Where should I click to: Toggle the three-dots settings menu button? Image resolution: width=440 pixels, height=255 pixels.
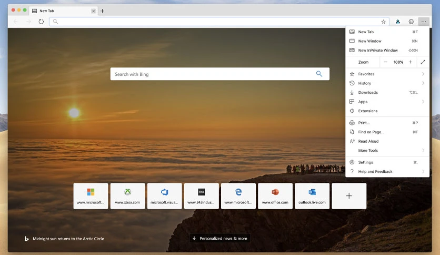(424, 22)
